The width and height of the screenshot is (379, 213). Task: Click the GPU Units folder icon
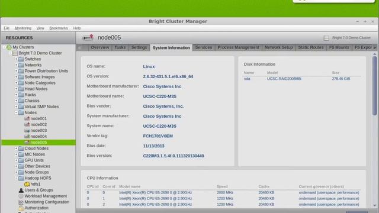21,160
